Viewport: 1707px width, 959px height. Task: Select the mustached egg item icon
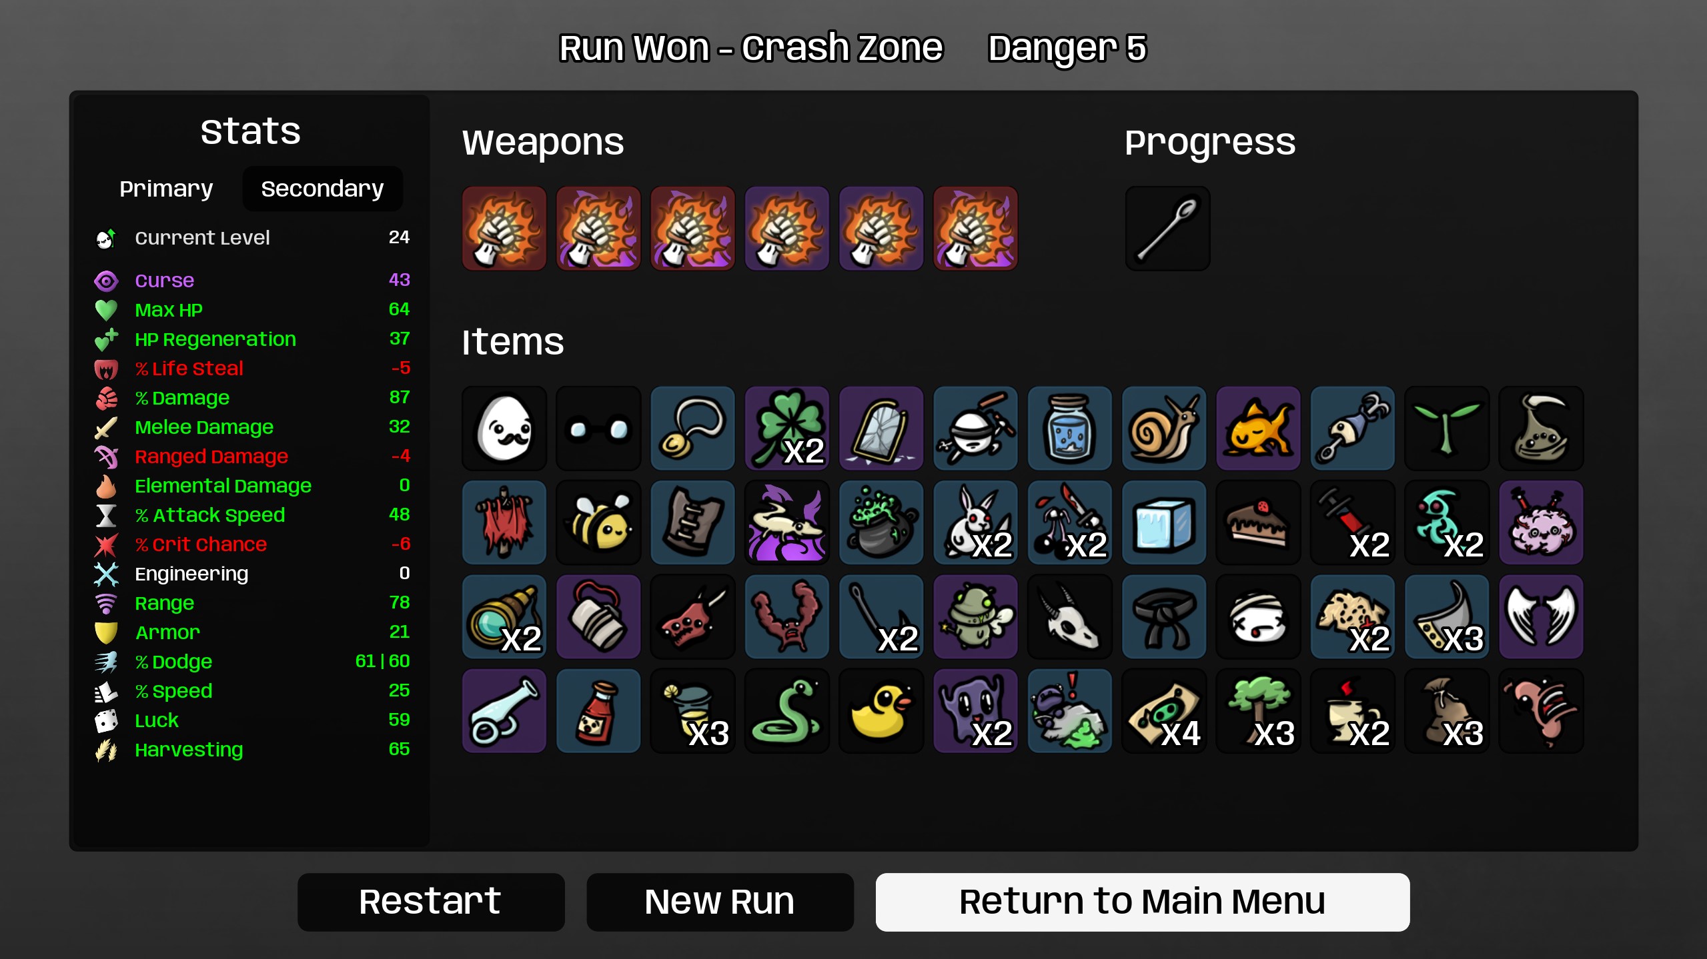tap(504, 429)
